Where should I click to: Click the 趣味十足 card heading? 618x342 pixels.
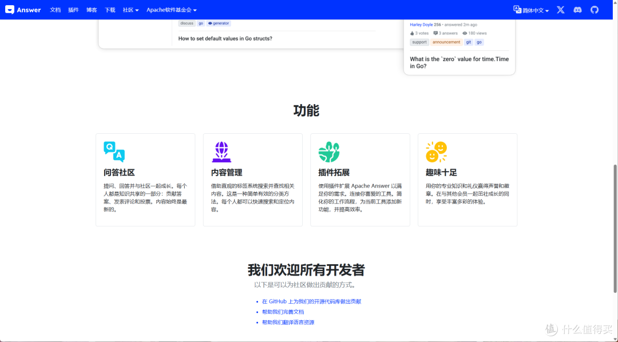[x=441, y=173]
